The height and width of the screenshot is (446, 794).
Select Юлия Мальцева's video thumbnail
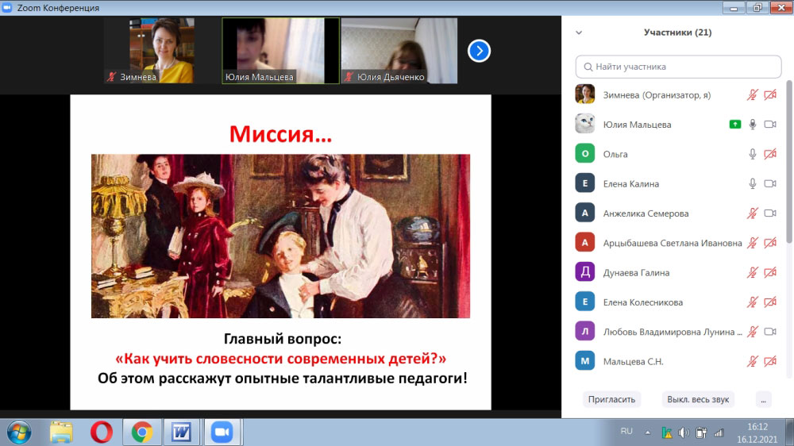coord(280,51)
